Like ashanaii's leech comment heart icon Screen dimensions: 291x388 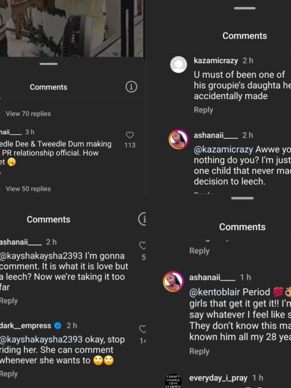[142, 246]
